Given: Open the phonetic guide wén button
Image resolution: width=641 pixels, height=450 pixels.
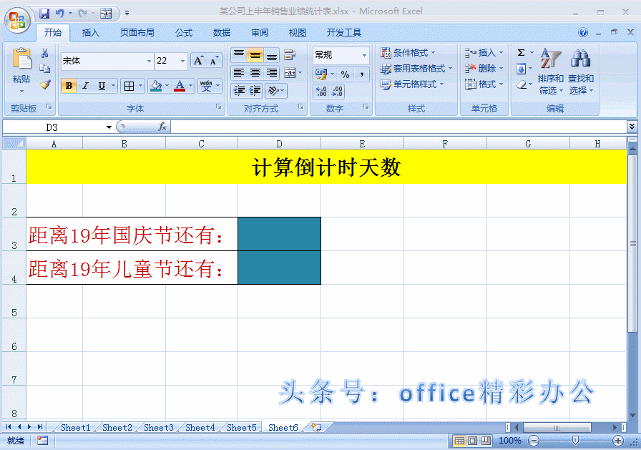Looking at the screenshot, I should (206, 86).
